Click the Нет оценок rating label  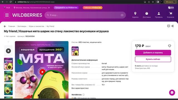[10, 36]
